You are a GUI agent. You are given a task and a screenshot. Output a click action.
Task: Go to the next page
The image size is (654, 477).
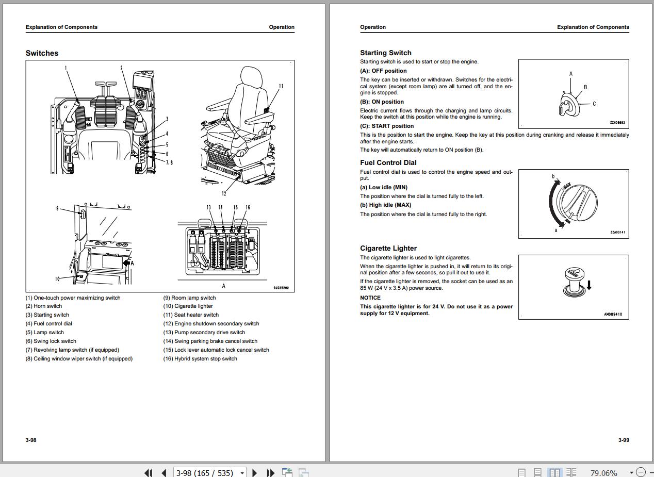254,472
